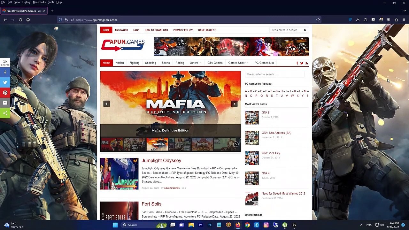The height and width of the screenshot is (230, 409).
Task: Open the Jumplight Odyssey post title
Action: (161, 161)
